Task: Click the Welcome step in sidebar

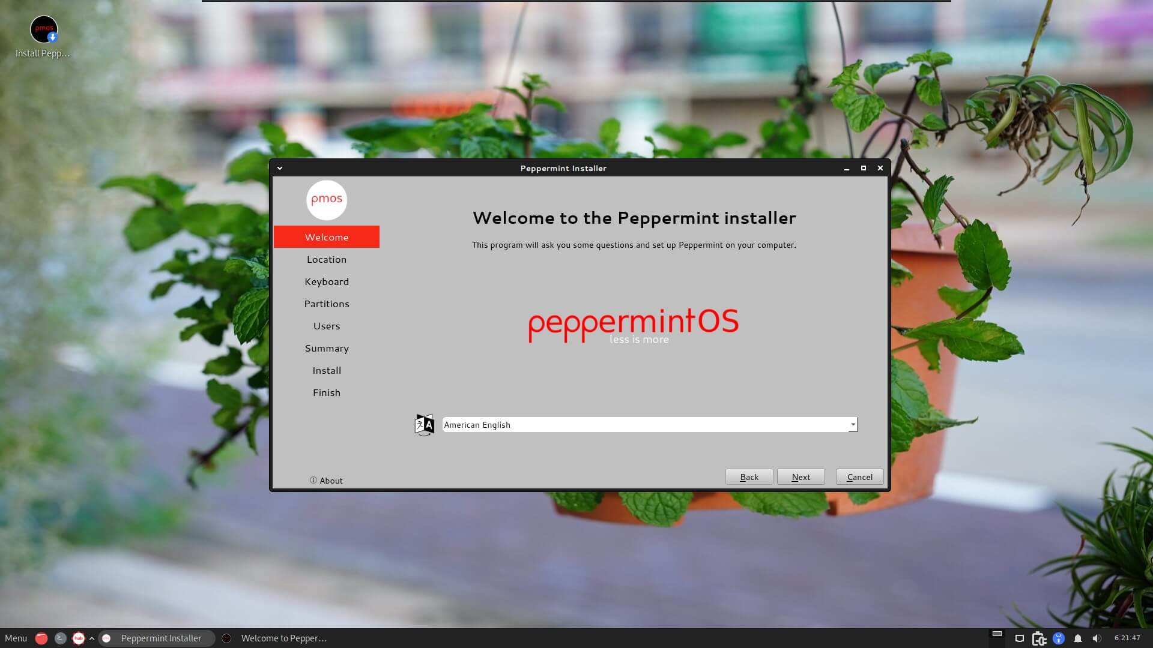Action: [x=326, y=236]
